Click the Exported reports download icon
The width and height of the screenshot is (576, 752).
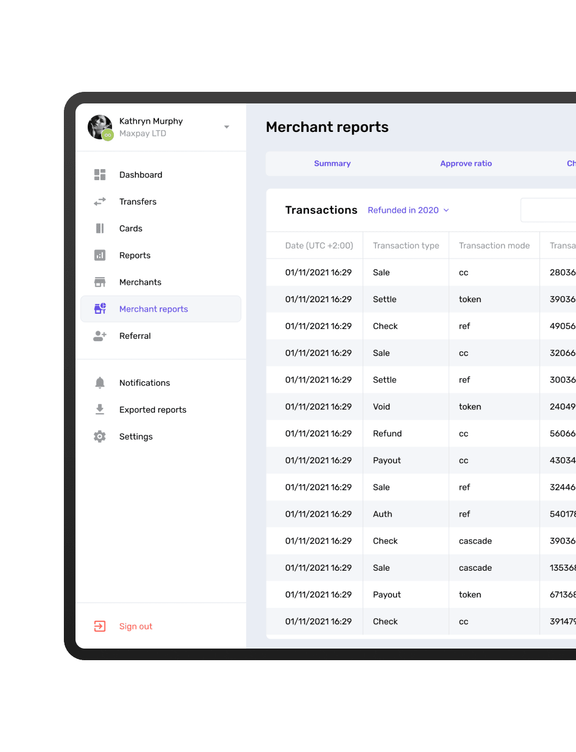[100, 410]
